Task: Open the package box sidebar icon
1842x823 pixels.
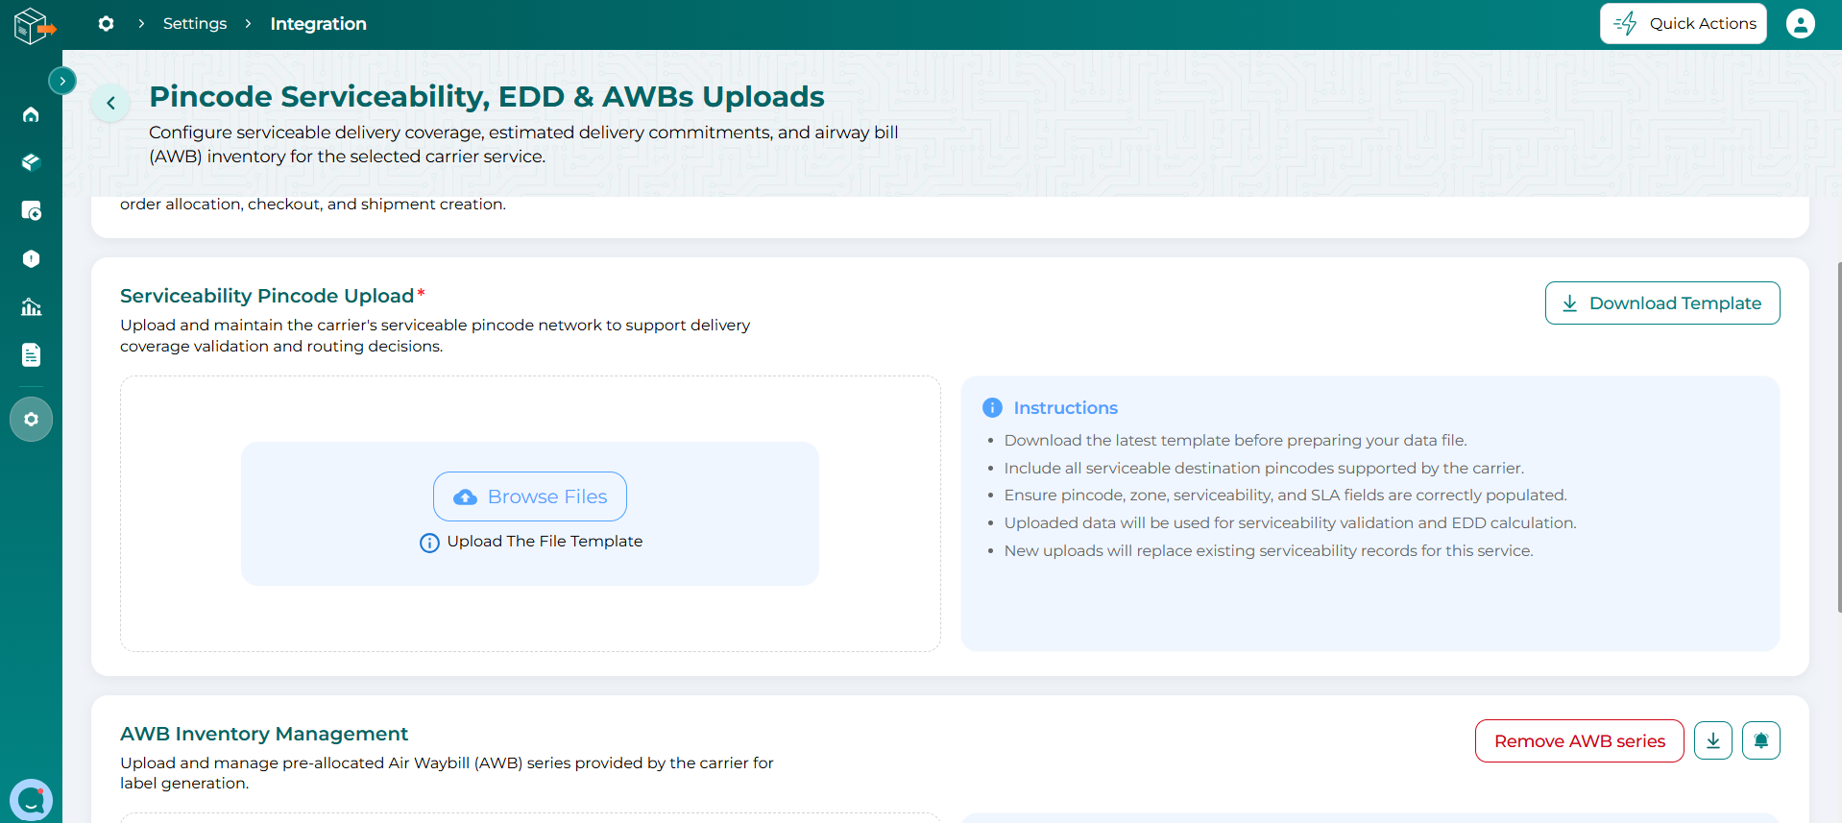Action: (31, 162)
